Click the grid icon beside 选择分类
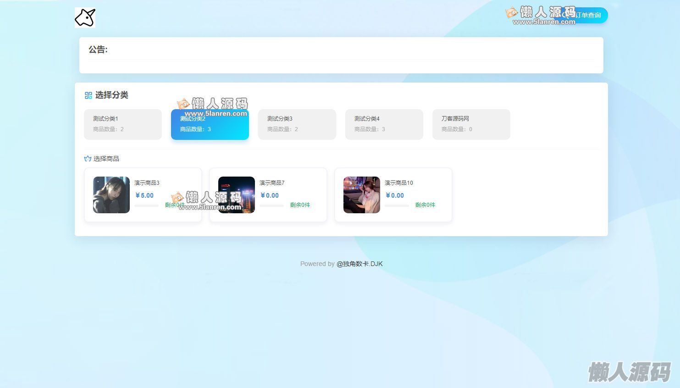 (88, 95)
